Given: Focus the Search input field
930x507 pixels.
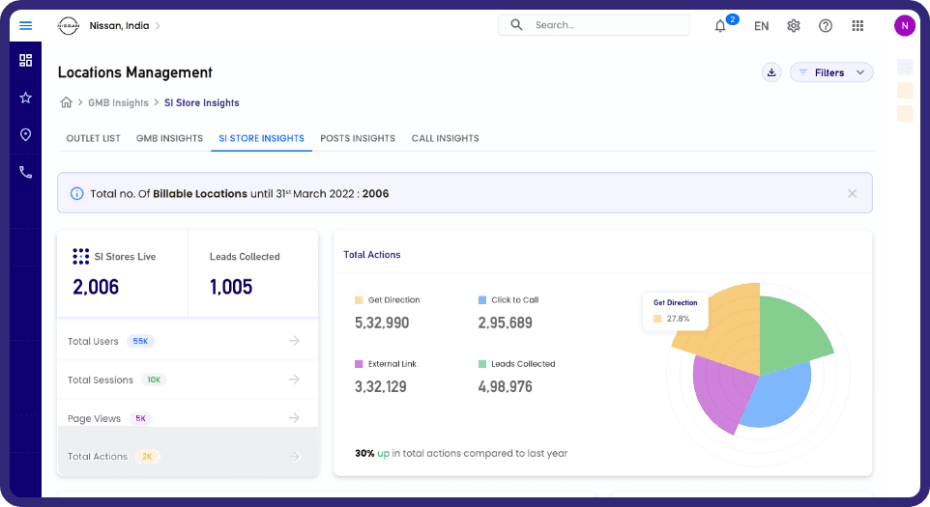Looking at the screenshot, I should (594, 25).
